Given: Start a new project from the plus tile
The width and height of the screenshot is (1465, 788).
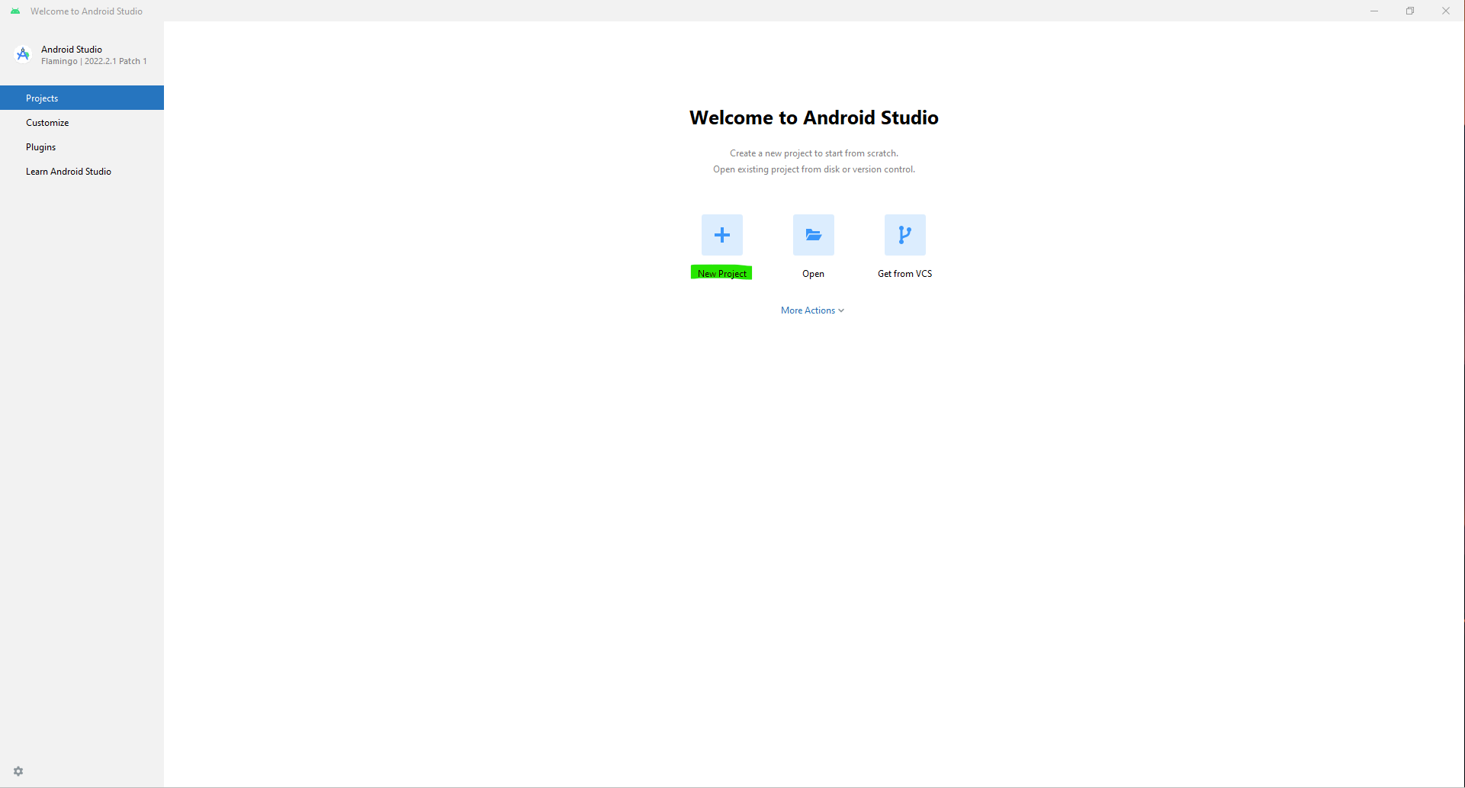Looking at the screenshot, I should 721,235.
